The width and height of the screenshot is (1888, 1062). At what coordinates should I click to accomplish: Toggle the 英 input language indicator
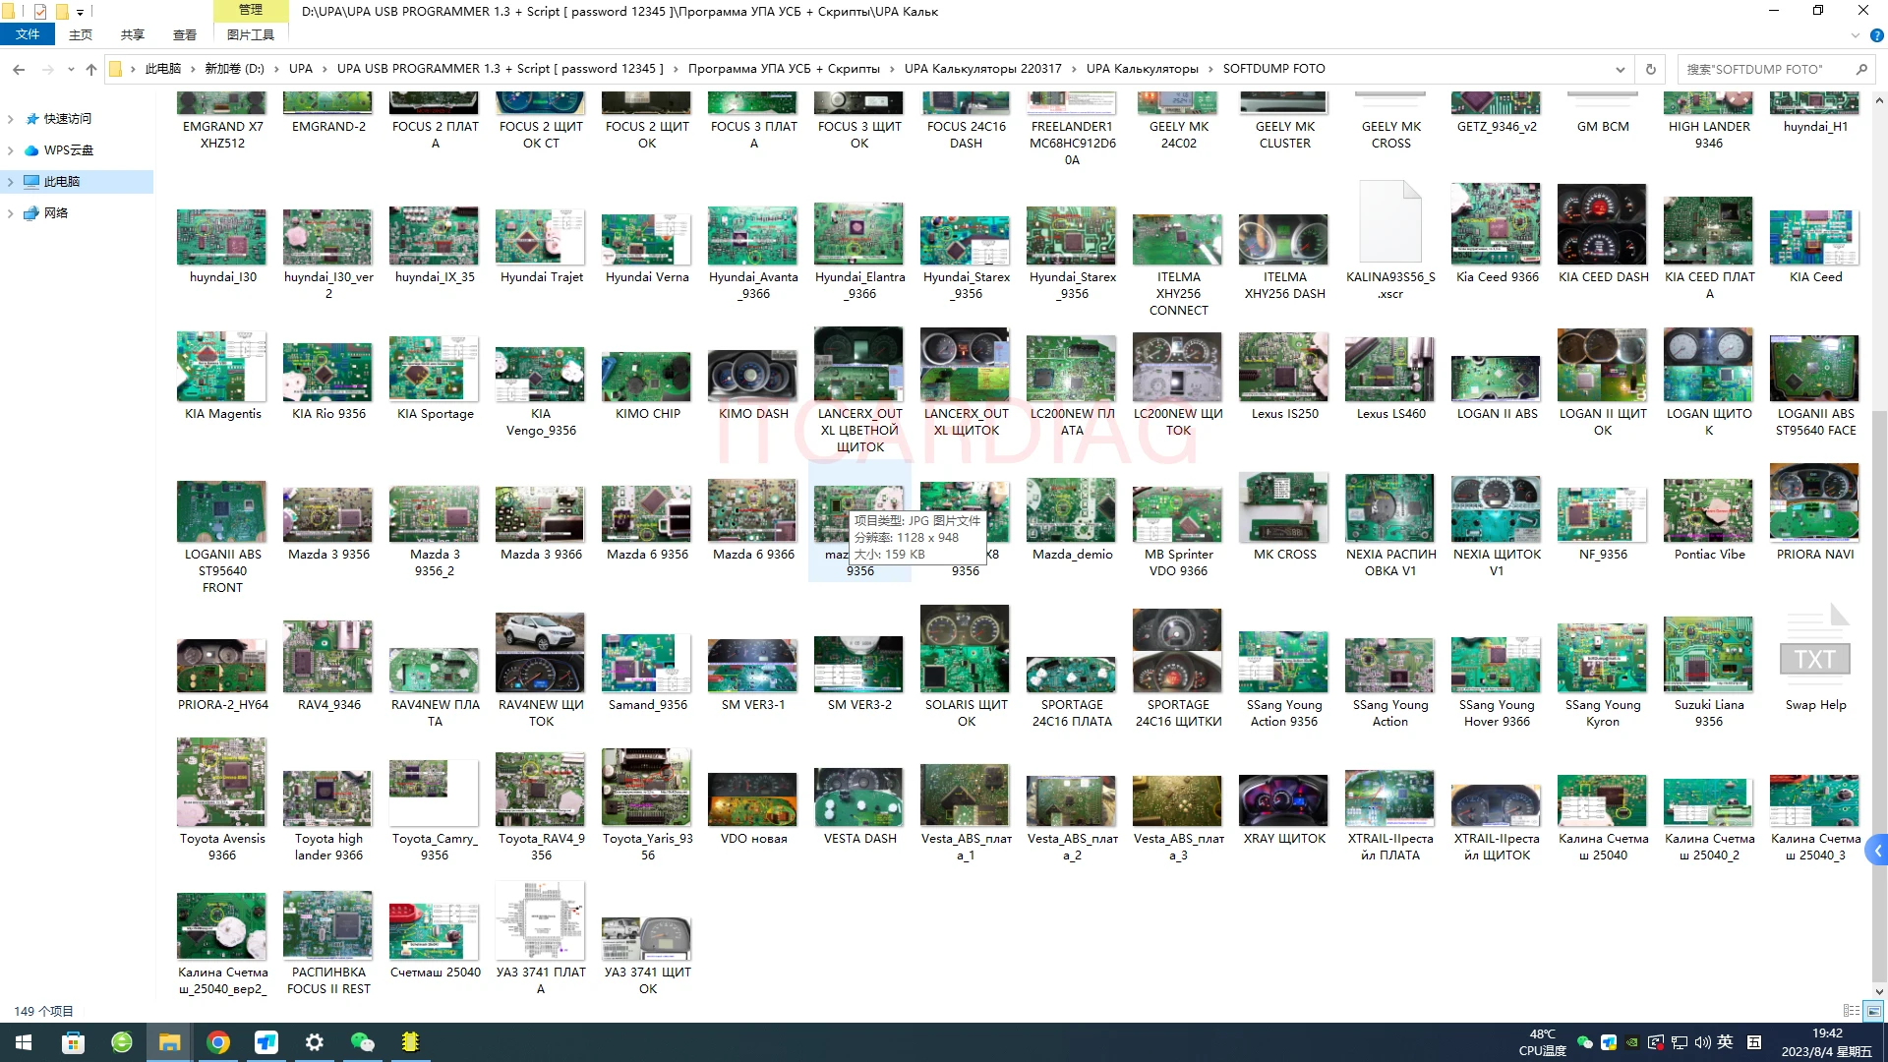(1725, 1042)
